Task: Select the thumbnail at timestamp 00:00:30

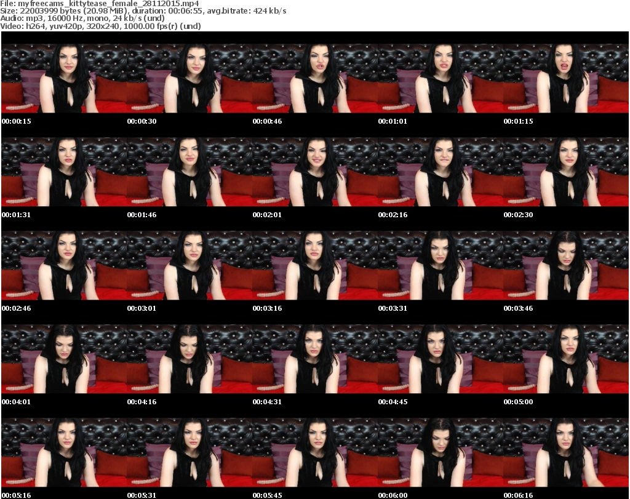Action: 189,78
